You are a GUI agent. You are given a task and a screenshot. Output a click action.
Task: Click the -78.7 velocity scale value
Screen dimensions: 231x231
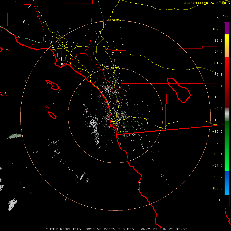pyautogui.click(x=217, y=166)
